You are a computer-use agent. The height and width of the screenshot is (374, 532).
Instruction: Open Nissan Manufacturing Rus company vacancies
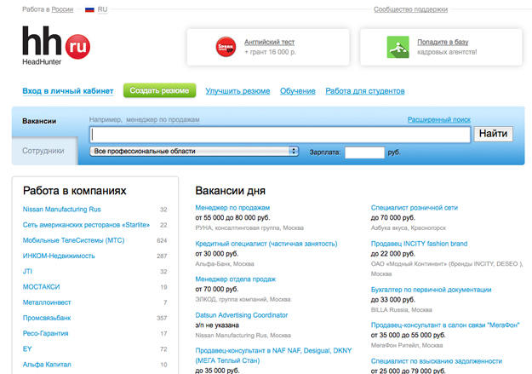coord(62,210)
